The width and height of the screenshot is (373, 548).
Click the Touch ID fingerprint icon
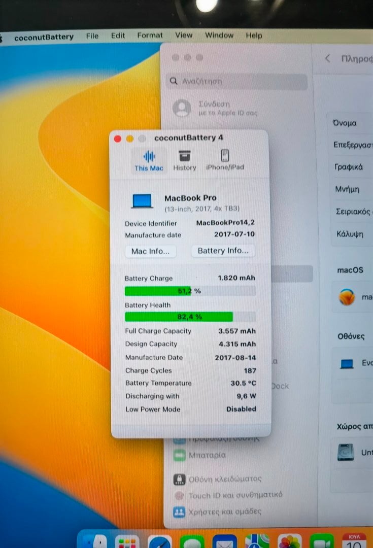(179, 495)
